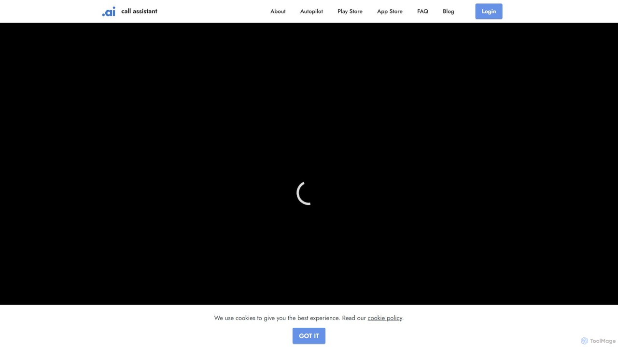The height and width of the screenshot is (347, 618).
Task: Navigate to the Blog
Action: point(449,11)
